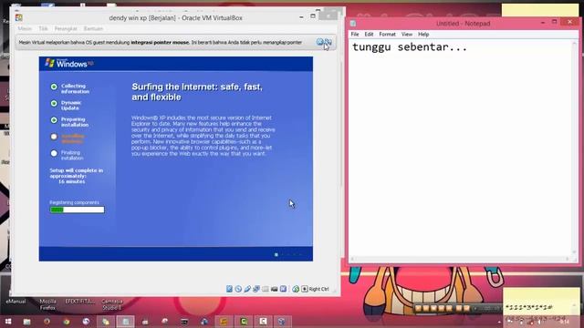
Task: Show hidden system tray icons arrow
Action: (x=499, y=322)
